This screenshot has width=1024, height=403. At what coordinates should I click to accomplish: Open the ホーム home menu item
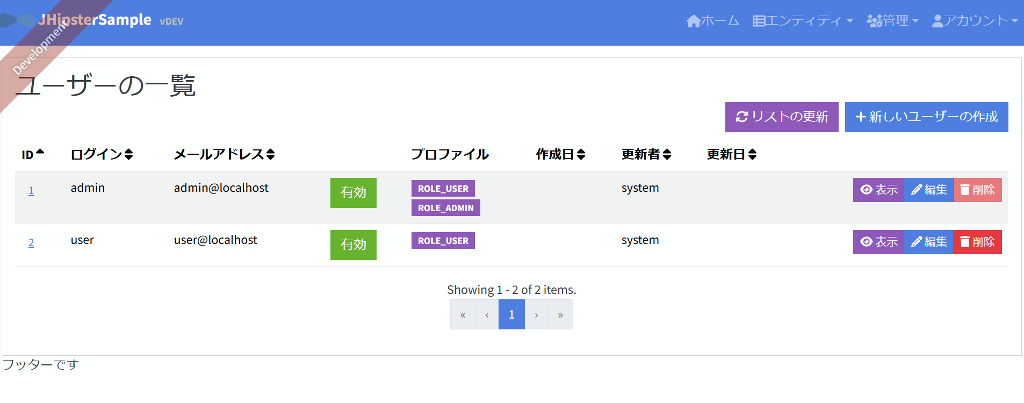[713, 20]
